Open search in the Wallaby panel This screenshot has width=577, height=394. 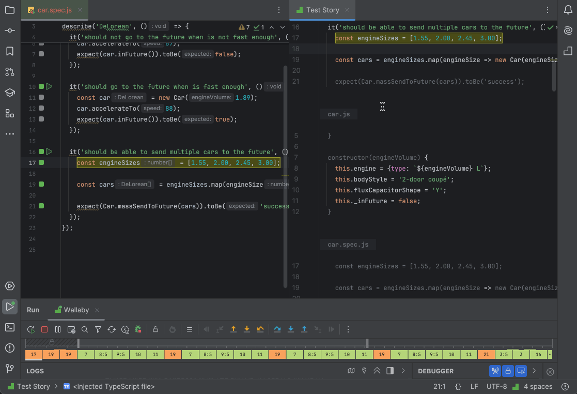click(x=85, y=329)
